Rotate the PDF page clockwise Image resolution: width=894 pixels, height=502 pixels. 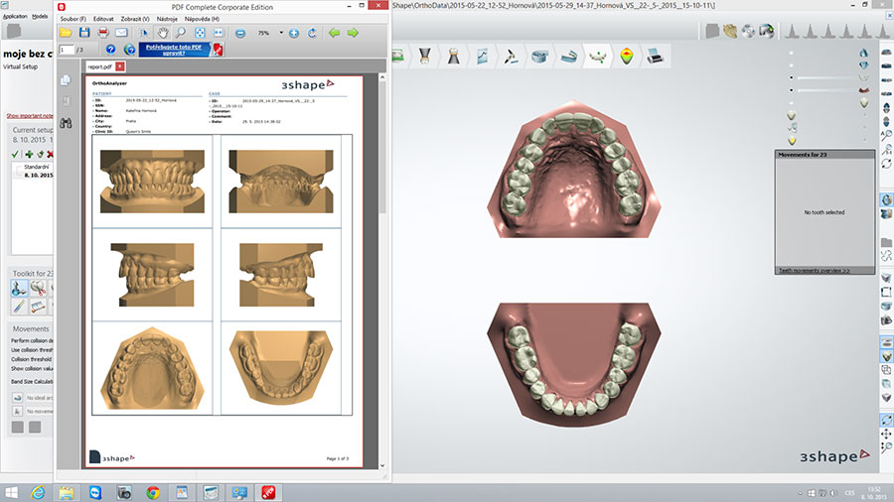point(312,33)
